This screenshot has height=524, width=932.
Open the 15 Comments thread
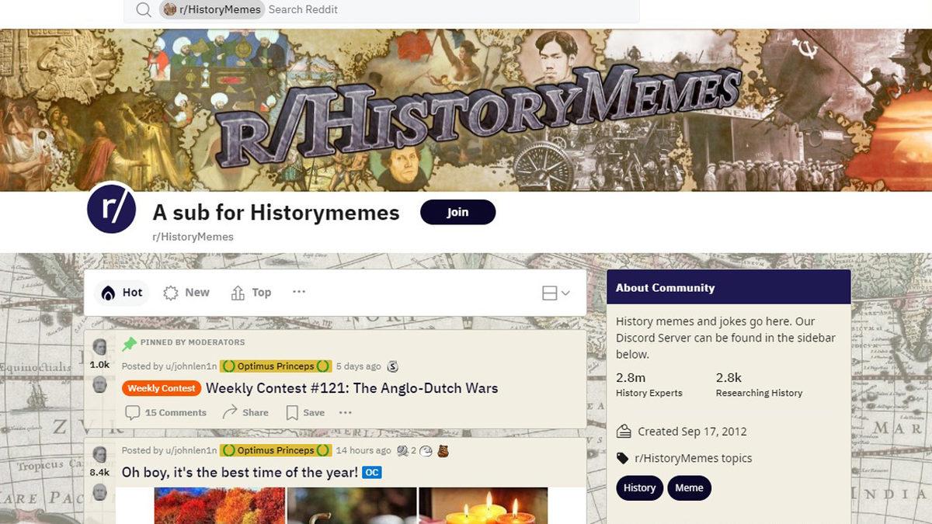click(166, 412)
